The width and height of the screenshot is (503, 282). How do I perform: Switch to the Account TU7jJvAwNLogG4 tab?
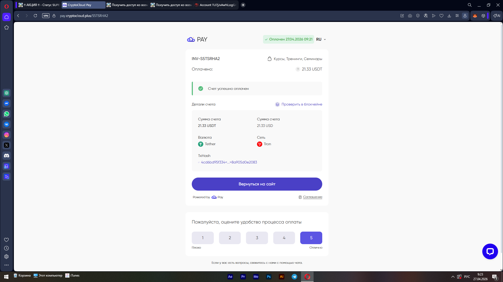[216, 5]
